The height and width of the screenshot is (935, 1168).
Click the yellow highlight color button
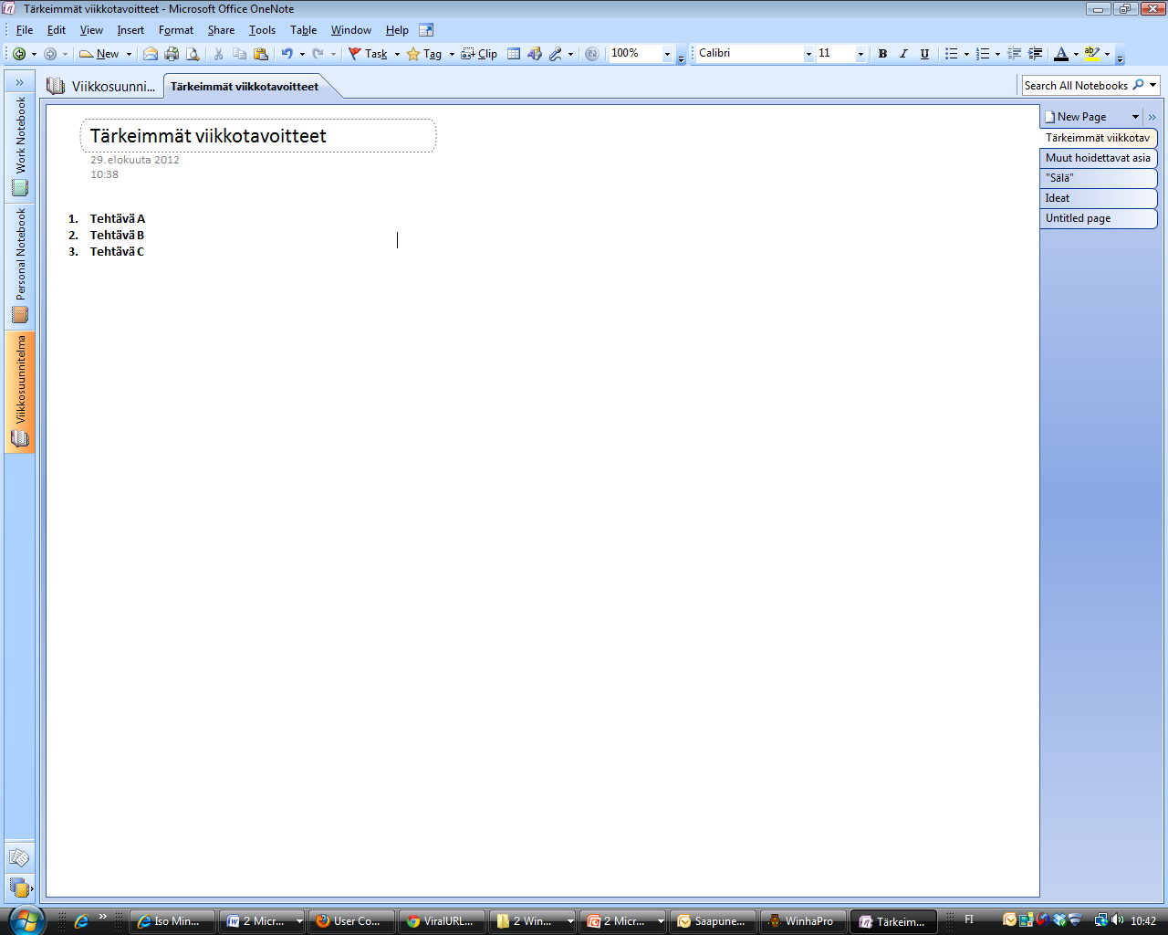[1092, 54]
